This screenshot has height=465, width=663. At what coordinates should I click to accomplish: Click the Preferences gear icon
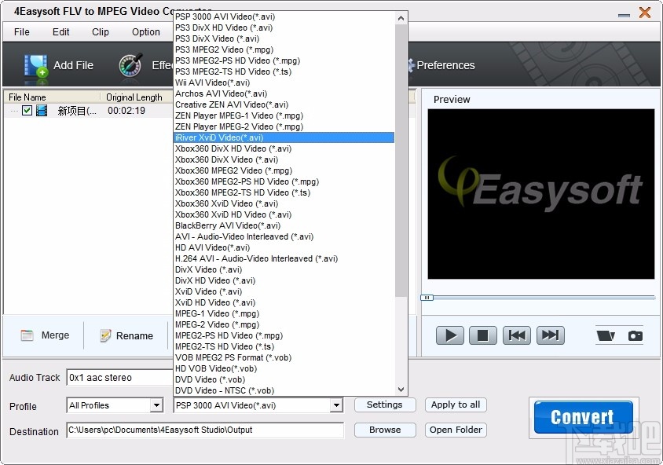410,66
